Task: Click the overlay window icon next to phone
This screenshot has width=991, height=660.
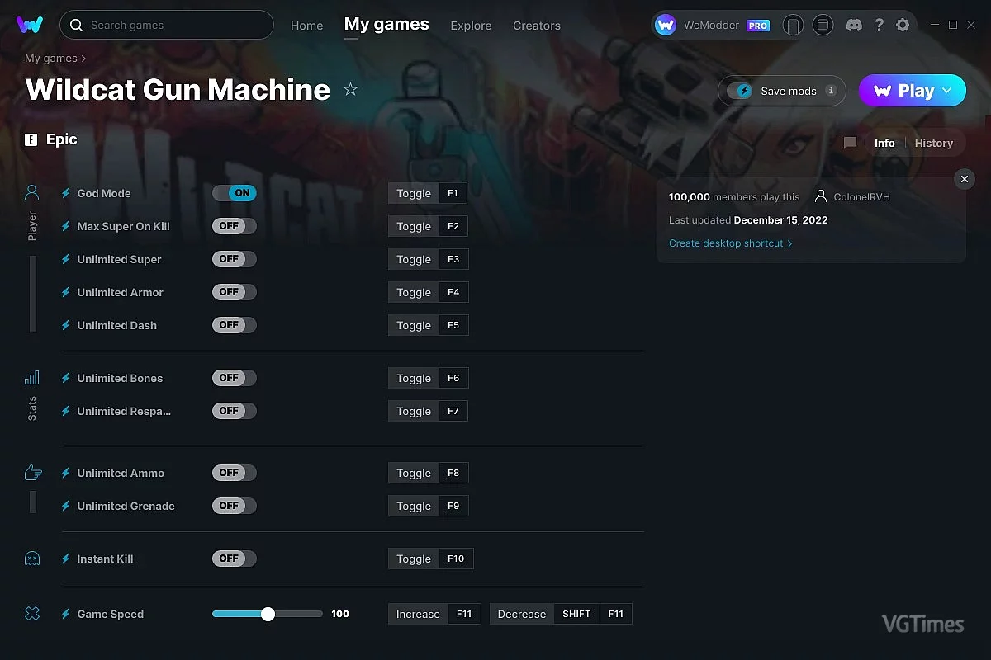Action: tap(823, 25)
